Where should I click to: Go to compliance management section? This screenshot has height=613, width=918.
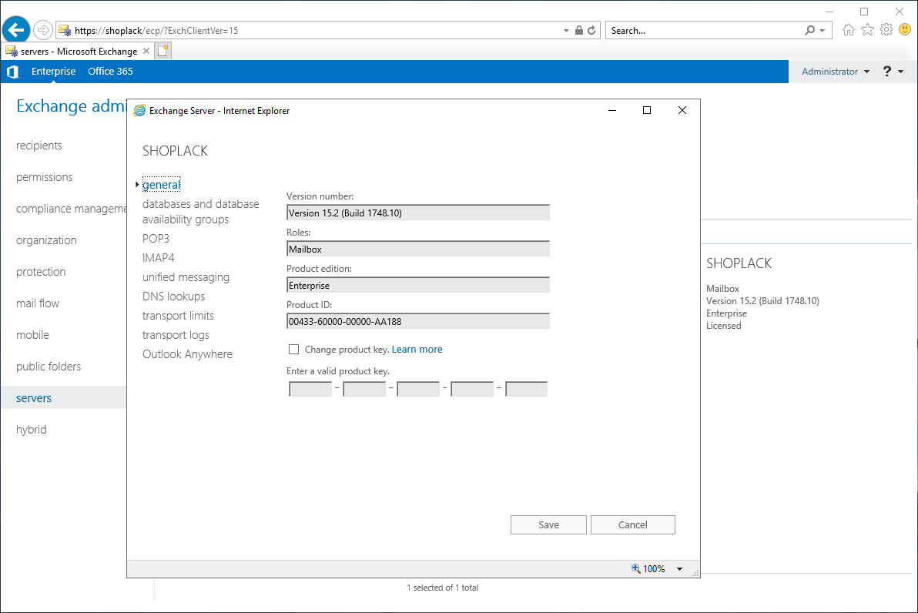pos(72,209)
